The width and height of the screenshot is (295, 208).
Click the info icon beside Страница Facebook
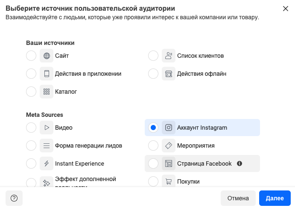(240, 163)
